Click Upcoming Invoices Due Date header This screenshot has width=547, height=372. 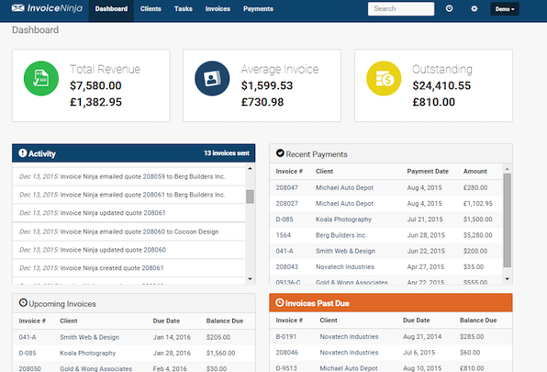166,321
